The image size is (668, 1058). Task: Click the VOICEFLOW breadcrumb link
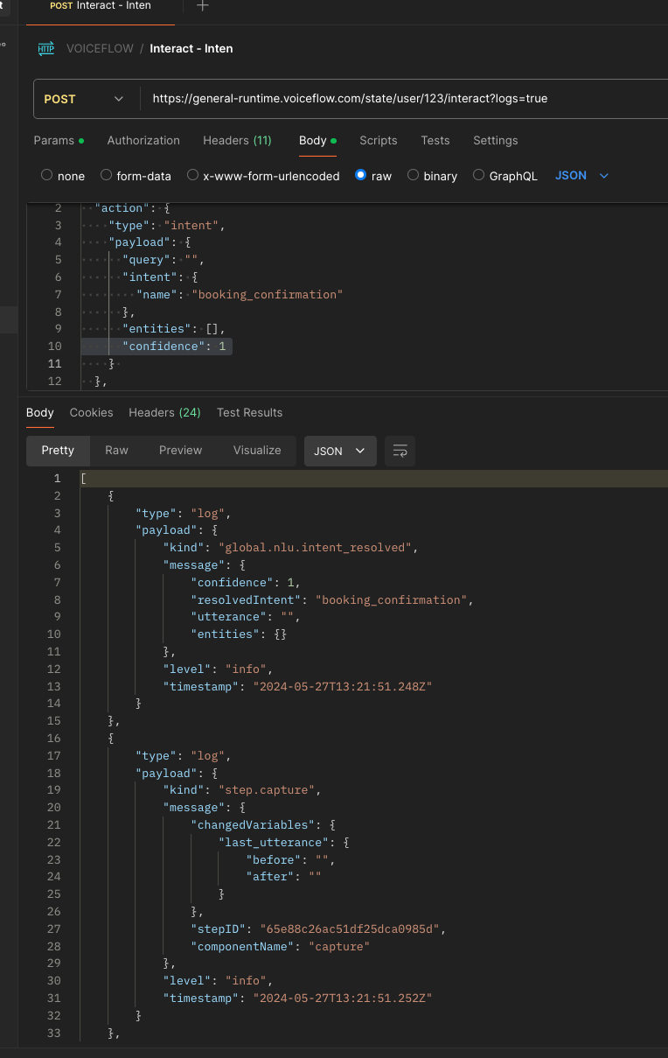100,48
